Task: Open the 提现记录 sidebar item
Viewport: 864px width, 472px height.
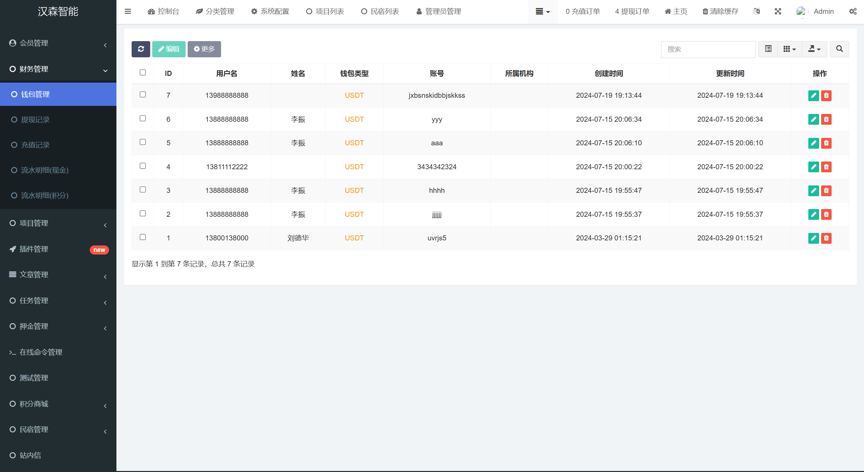Action: (x=35, y=120)
